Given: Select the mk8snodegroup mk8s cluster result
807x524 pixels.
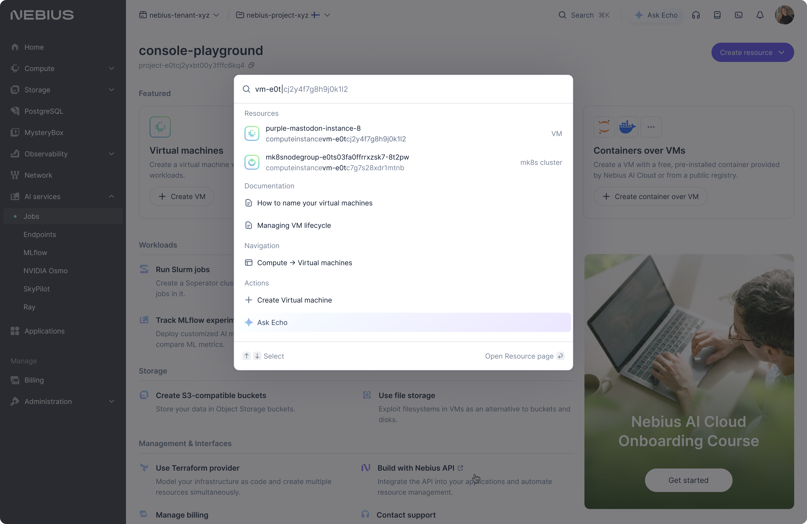Looking at the screenshot, I should click(x=403, y=162).
